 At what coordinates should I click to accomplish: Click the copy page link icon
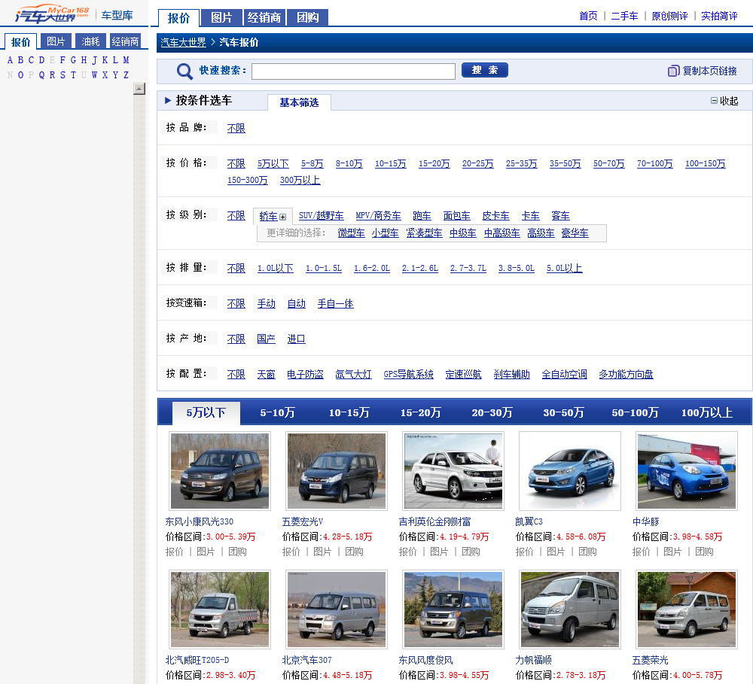click(673, 71)
